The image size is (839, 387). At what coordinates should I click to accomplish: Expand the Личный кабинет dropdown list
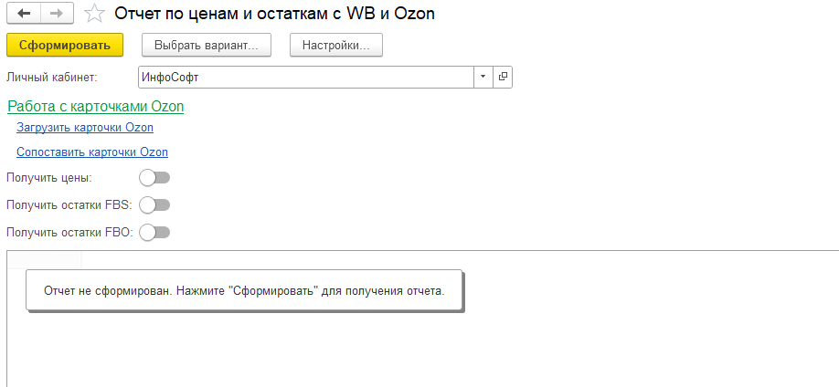click(483, 77)
